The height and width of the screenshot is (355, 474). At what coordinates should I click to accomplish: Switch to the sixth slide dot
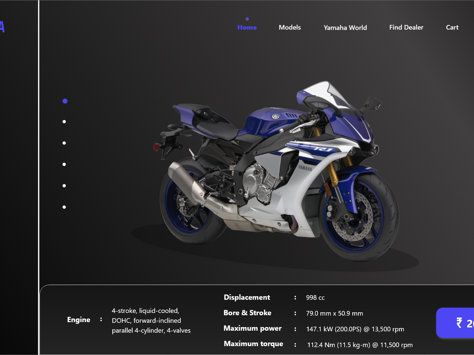click(x=64, y=207)
